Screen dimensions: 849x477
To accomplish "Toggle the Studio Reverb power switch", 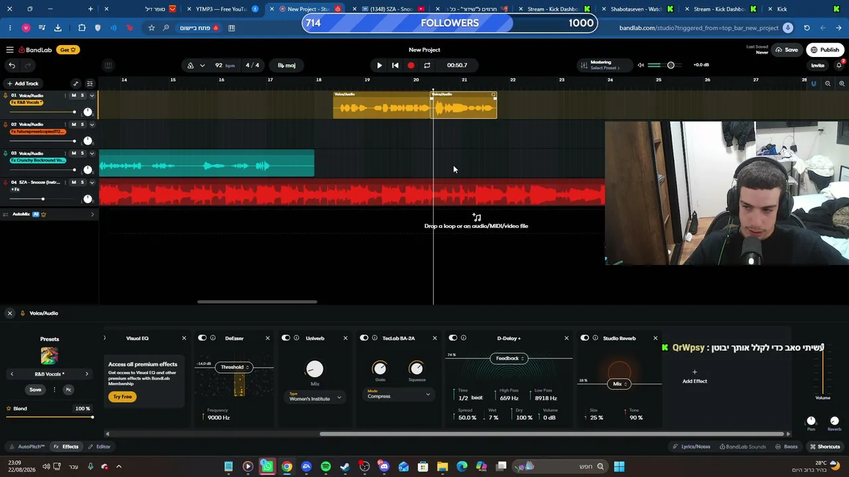I will (x=584, y=338).
